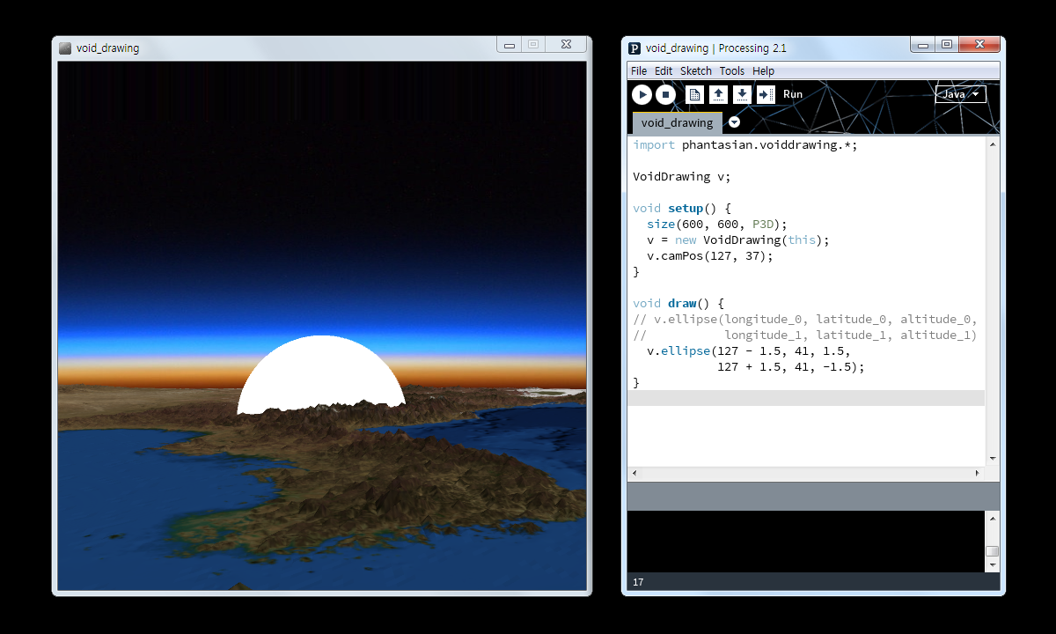Click the console scrollbar down arrow

pyautogui.click(x=993, y=564)
